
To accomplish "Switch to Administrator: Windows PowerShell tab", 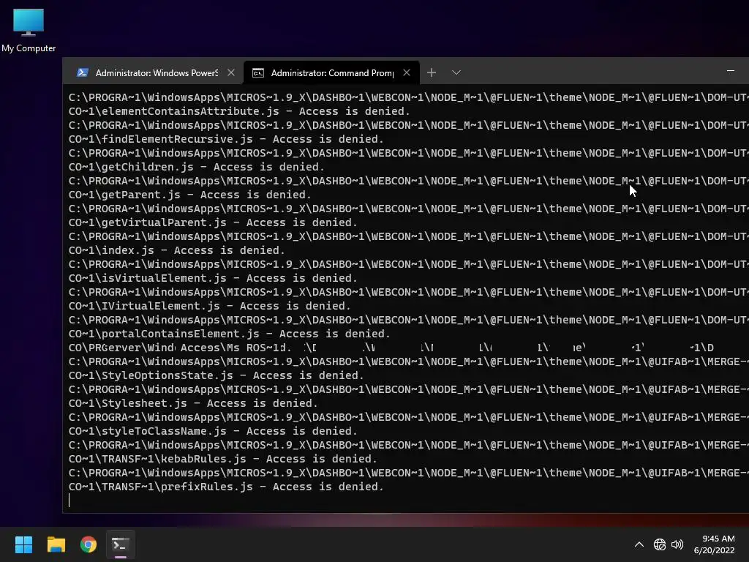I will tap(152, 72).
